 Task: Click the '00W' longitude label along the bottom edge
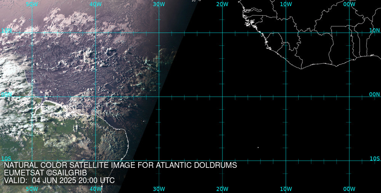[x=349, y=189]
